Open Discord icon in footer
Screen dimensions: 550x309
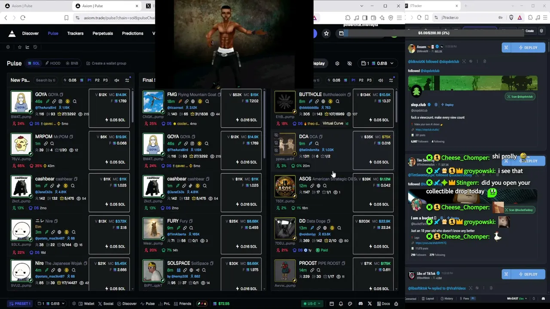coord(361,304)
